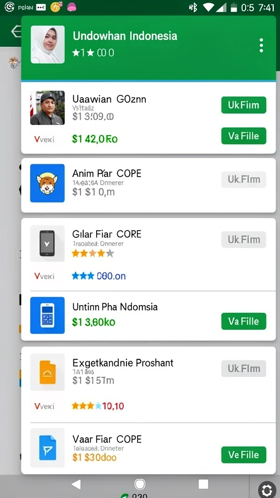
Task: Tap Va Fille button for Untinn Pha Ndomsia
Action: click(x=244, y=321)
